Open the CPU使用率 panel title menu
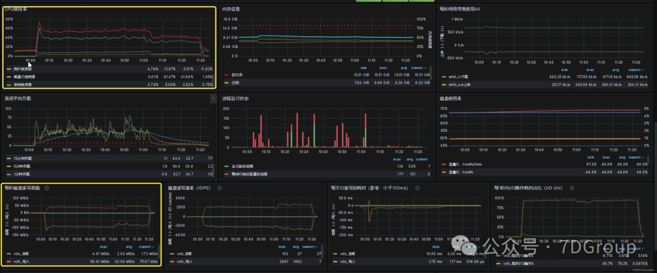The image size is (657, 273). pos(15,9)
